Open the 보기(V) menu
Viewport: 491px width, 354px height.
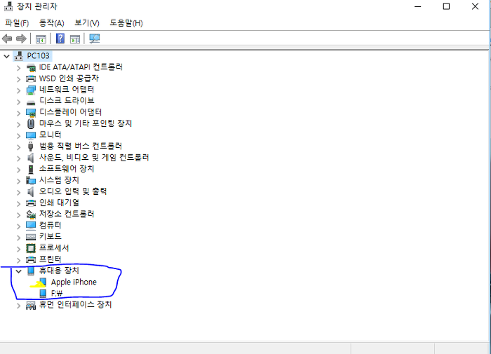pyautogui.click(x=87, y=23)
